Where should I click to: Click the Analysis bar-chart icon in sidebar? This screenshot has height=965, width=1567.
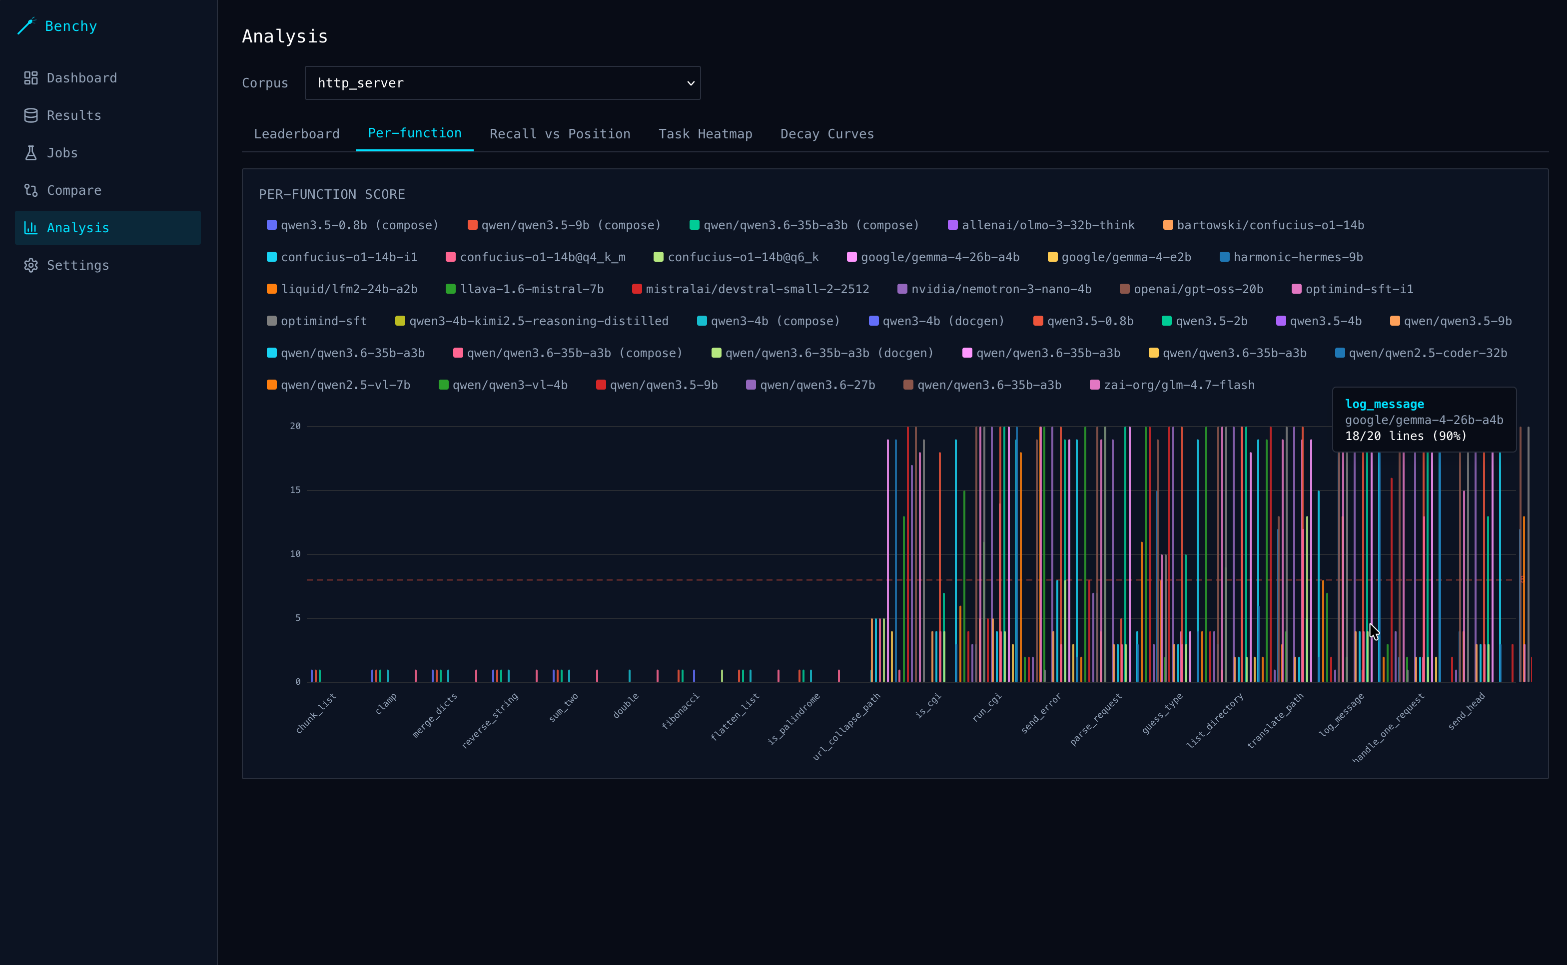(30, 228)
